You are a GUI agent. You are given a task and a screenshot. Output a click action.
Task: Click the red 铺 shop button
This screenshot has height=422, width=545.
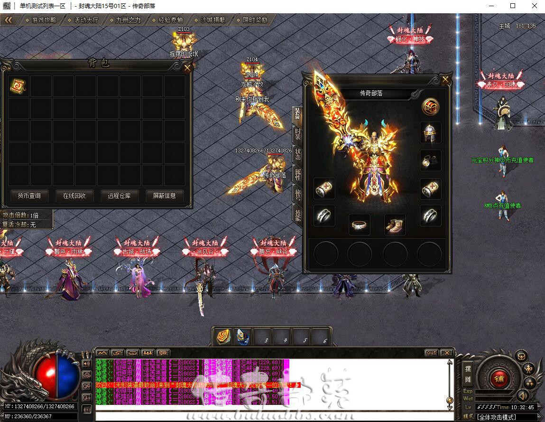[x=499, y=378]
